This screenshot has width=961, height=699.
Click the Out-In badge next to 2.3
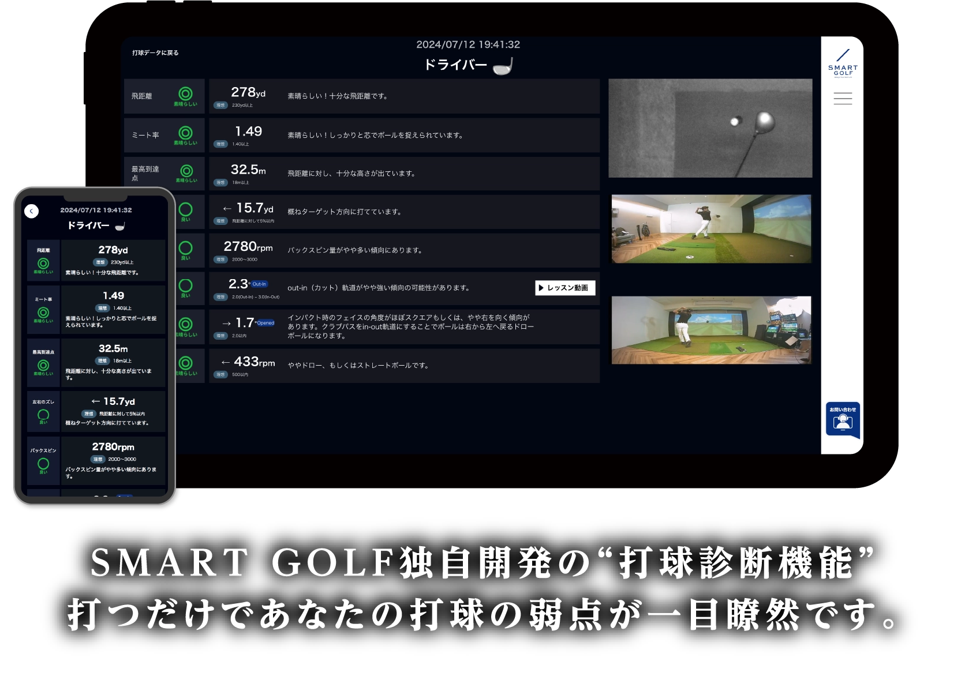[259, 284]
